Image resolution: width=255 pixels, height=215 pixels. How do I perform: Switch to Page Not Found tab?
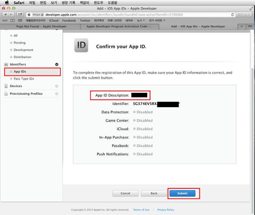coord(42,27)
